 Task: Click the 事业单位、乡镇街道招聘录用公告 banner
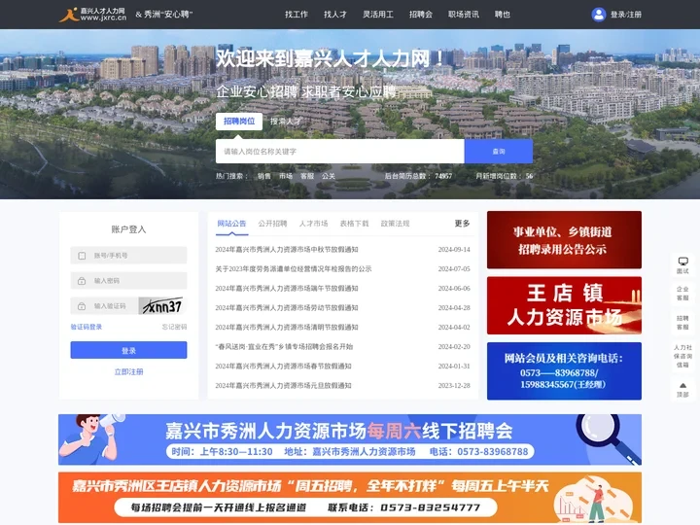pos(564,240)
